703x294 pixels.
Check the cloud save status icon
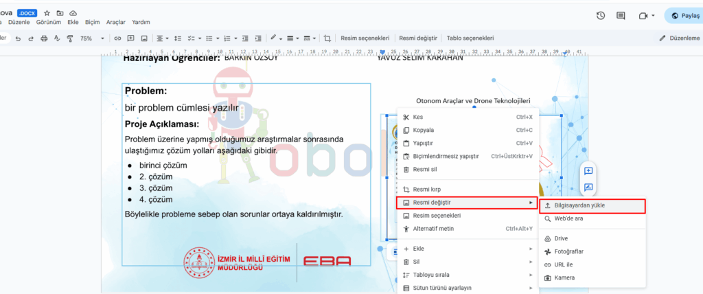tap(73, 14)
